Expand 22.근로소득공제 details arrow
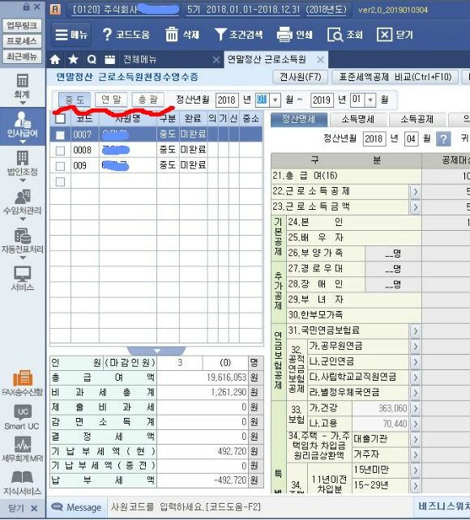 pos(415,191)
